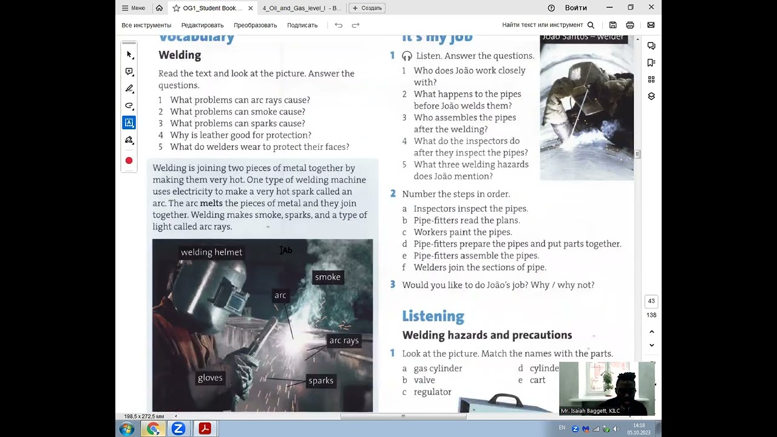Share the document by email icon
777x437 pixels.
coord(651,25)
